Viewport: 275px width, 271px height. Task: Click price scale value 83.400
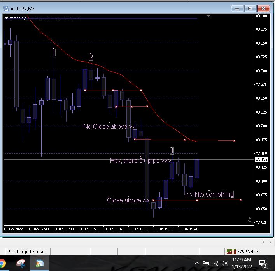point(261,16)
